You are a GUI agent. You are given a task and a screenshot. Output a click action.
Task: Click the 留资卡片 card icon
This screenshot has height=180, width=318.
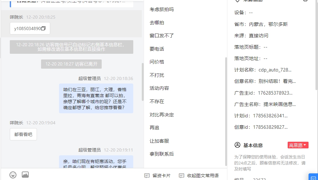coord(147,176)
